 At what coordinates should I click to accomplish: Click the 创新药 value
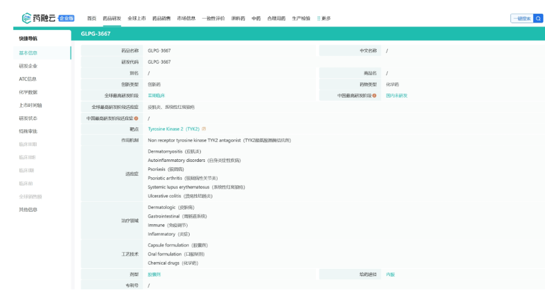154,84
